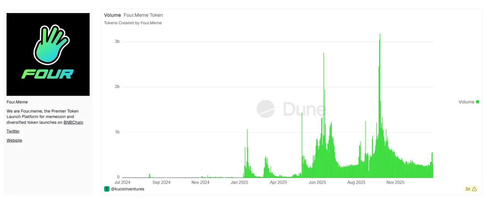Toggle the Volume series legend label
Image resolution: width=487 pixels, height=200 pixels.
click(x=466, y=102)
